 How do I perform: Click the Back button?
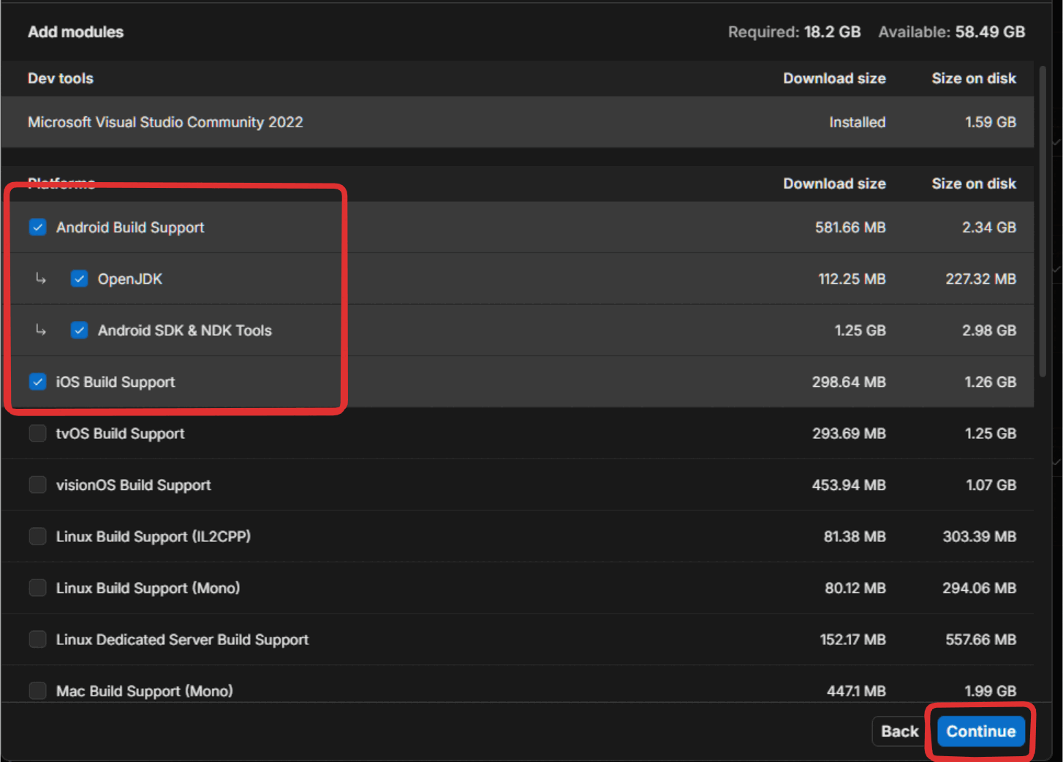(x=901, y=731)
